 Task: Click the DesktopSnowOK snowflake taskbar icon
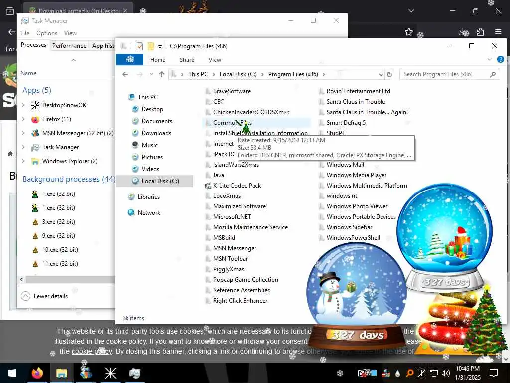[110, 373]
